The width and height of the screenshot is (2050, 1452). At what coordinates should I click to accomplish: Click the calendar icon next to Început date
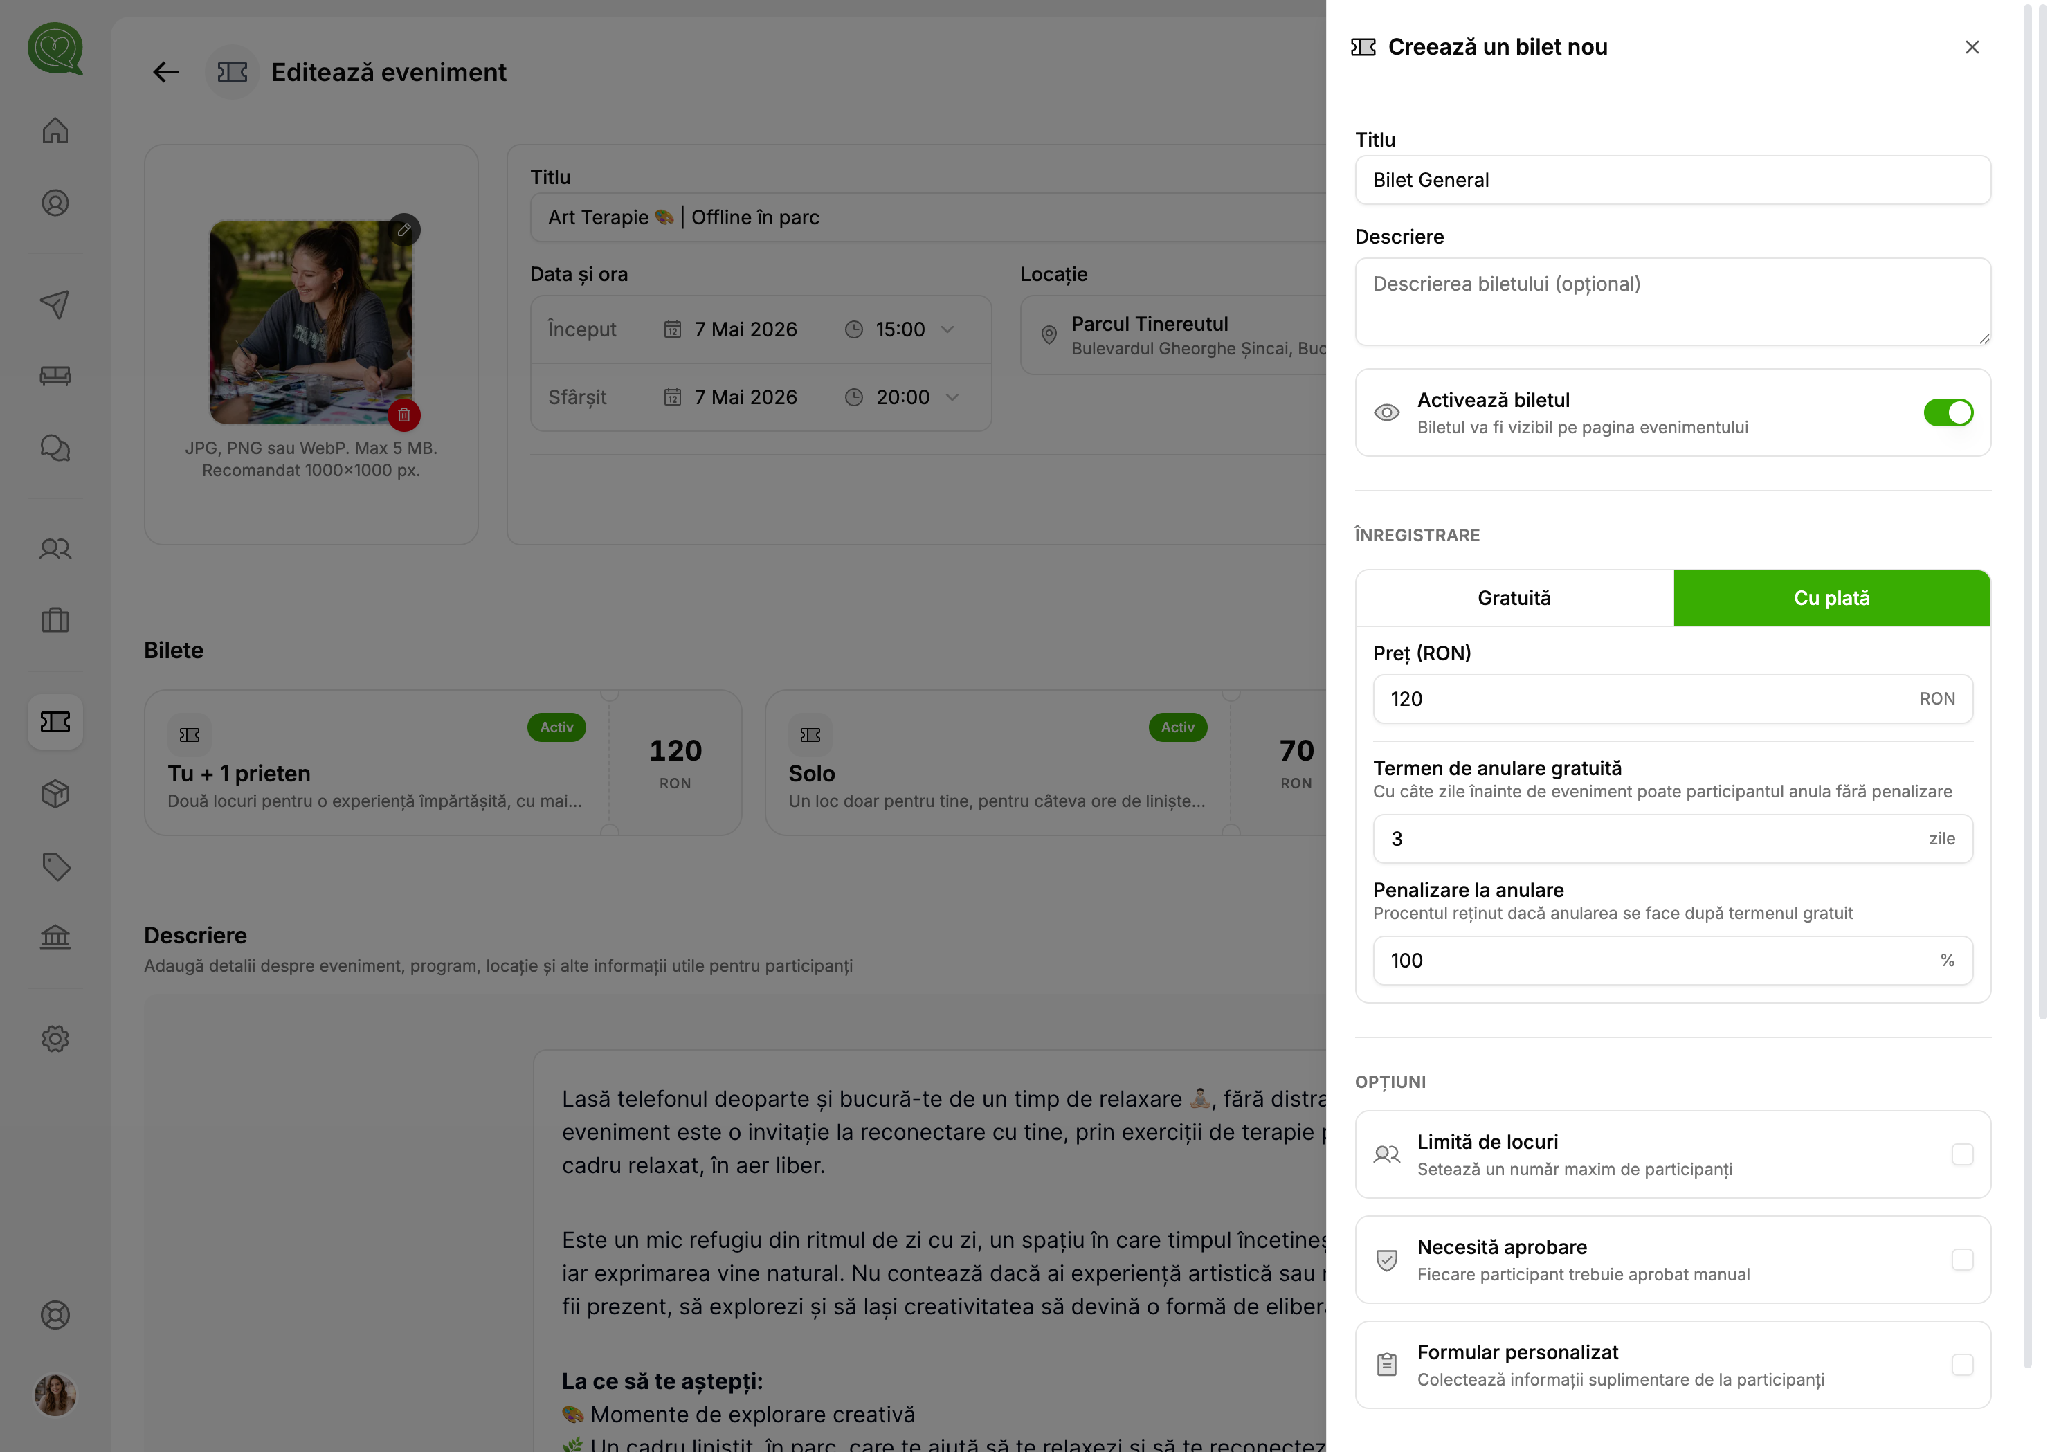(x=672, y=329)
